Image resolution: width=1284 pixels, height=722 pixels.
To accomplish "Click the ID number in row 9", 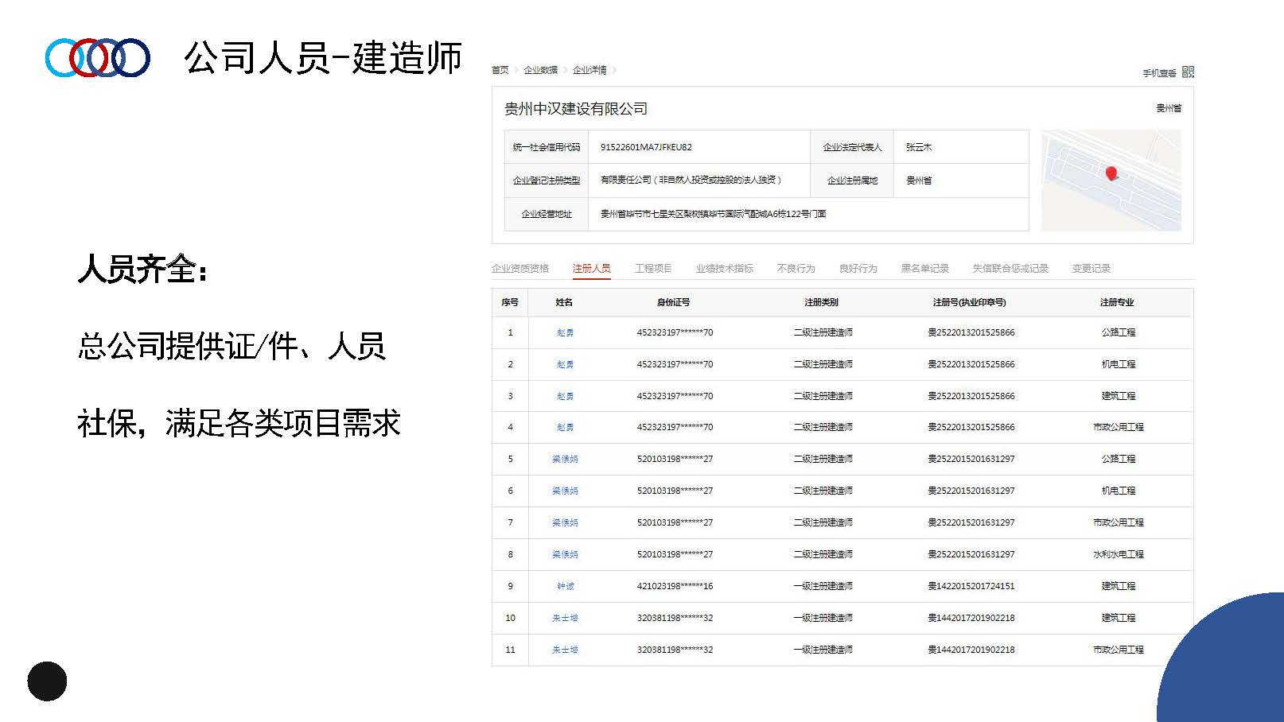I will (x=675, y=587).
